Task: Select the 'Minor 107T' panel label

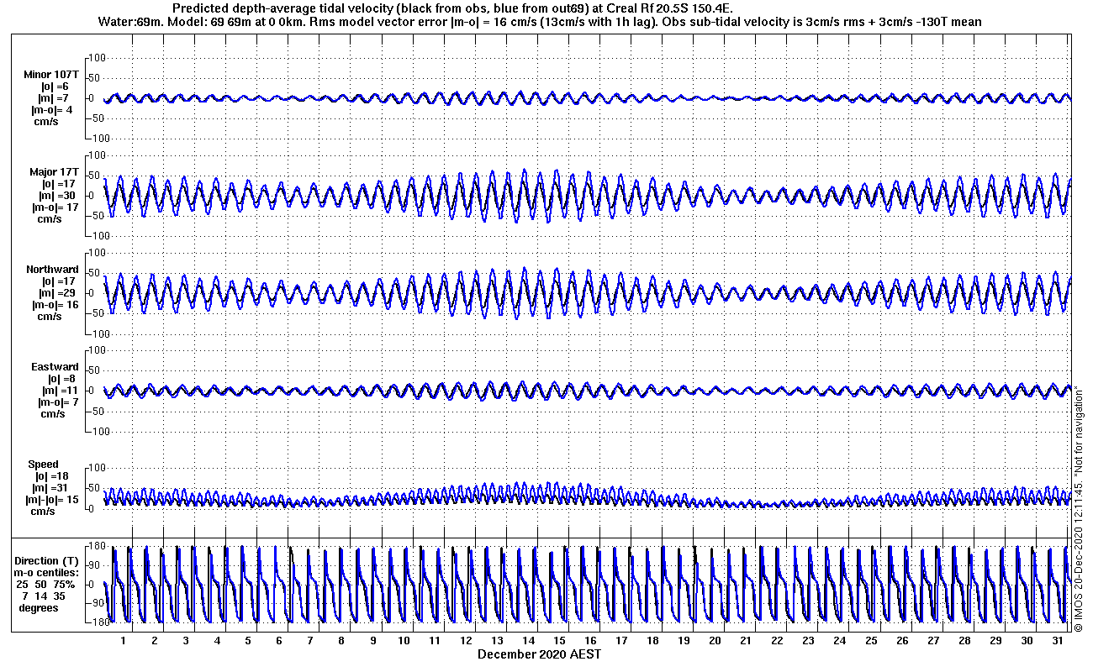Action: [x=51, y=75]
